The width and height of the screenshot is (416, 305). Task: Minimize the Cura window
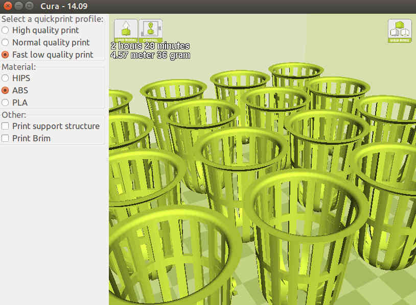tap(18, 6)
